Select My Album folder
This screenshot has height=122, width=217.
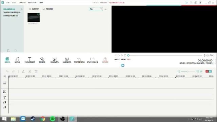[9, 9]
